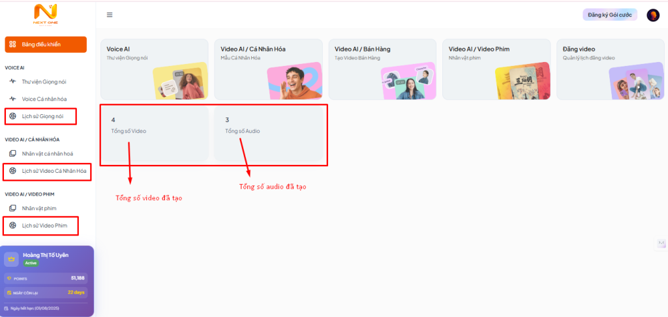Click the crown icon in user profile panel
Screen dimensions: 668x317
(12, 259)
